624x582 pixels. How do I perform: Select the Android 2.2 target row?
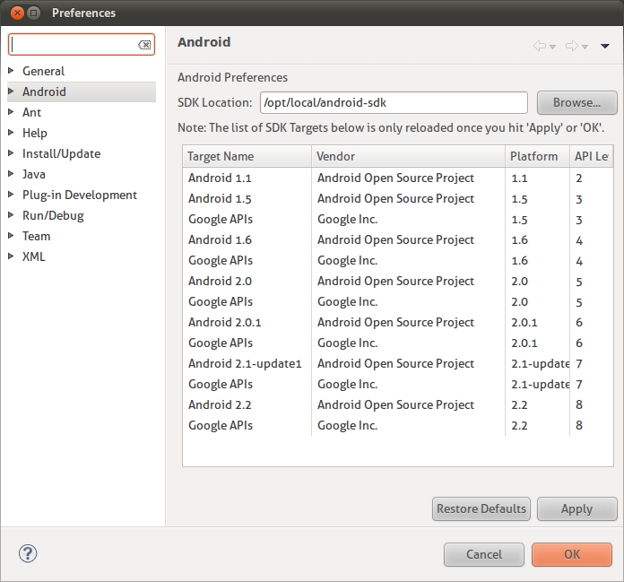tap(220, 404)
